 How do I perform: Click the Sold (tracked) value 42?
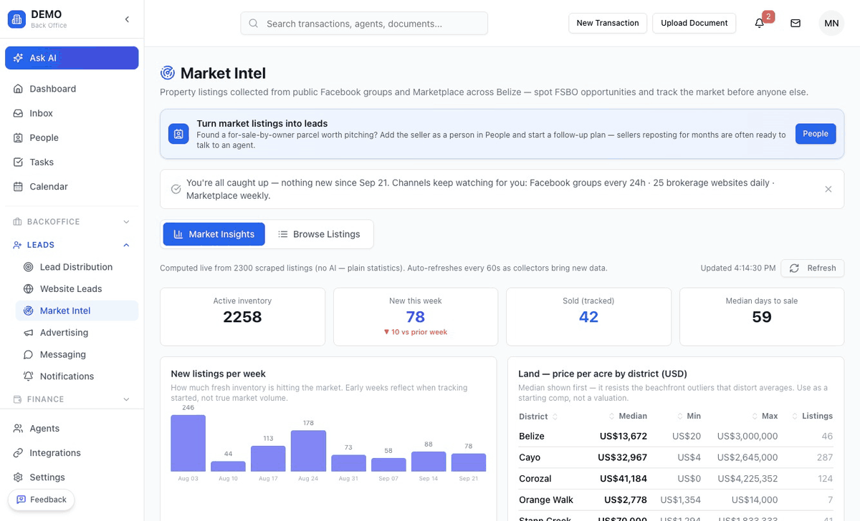point(588,317)
